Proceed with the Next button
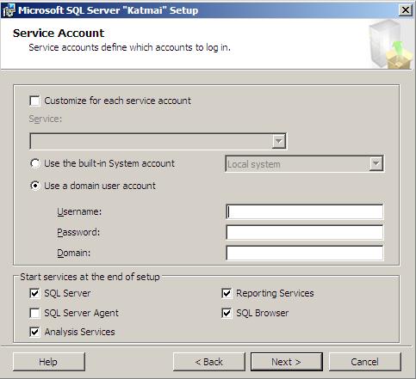The height and width of the screenshot is (379, 416). click(287, 362)
